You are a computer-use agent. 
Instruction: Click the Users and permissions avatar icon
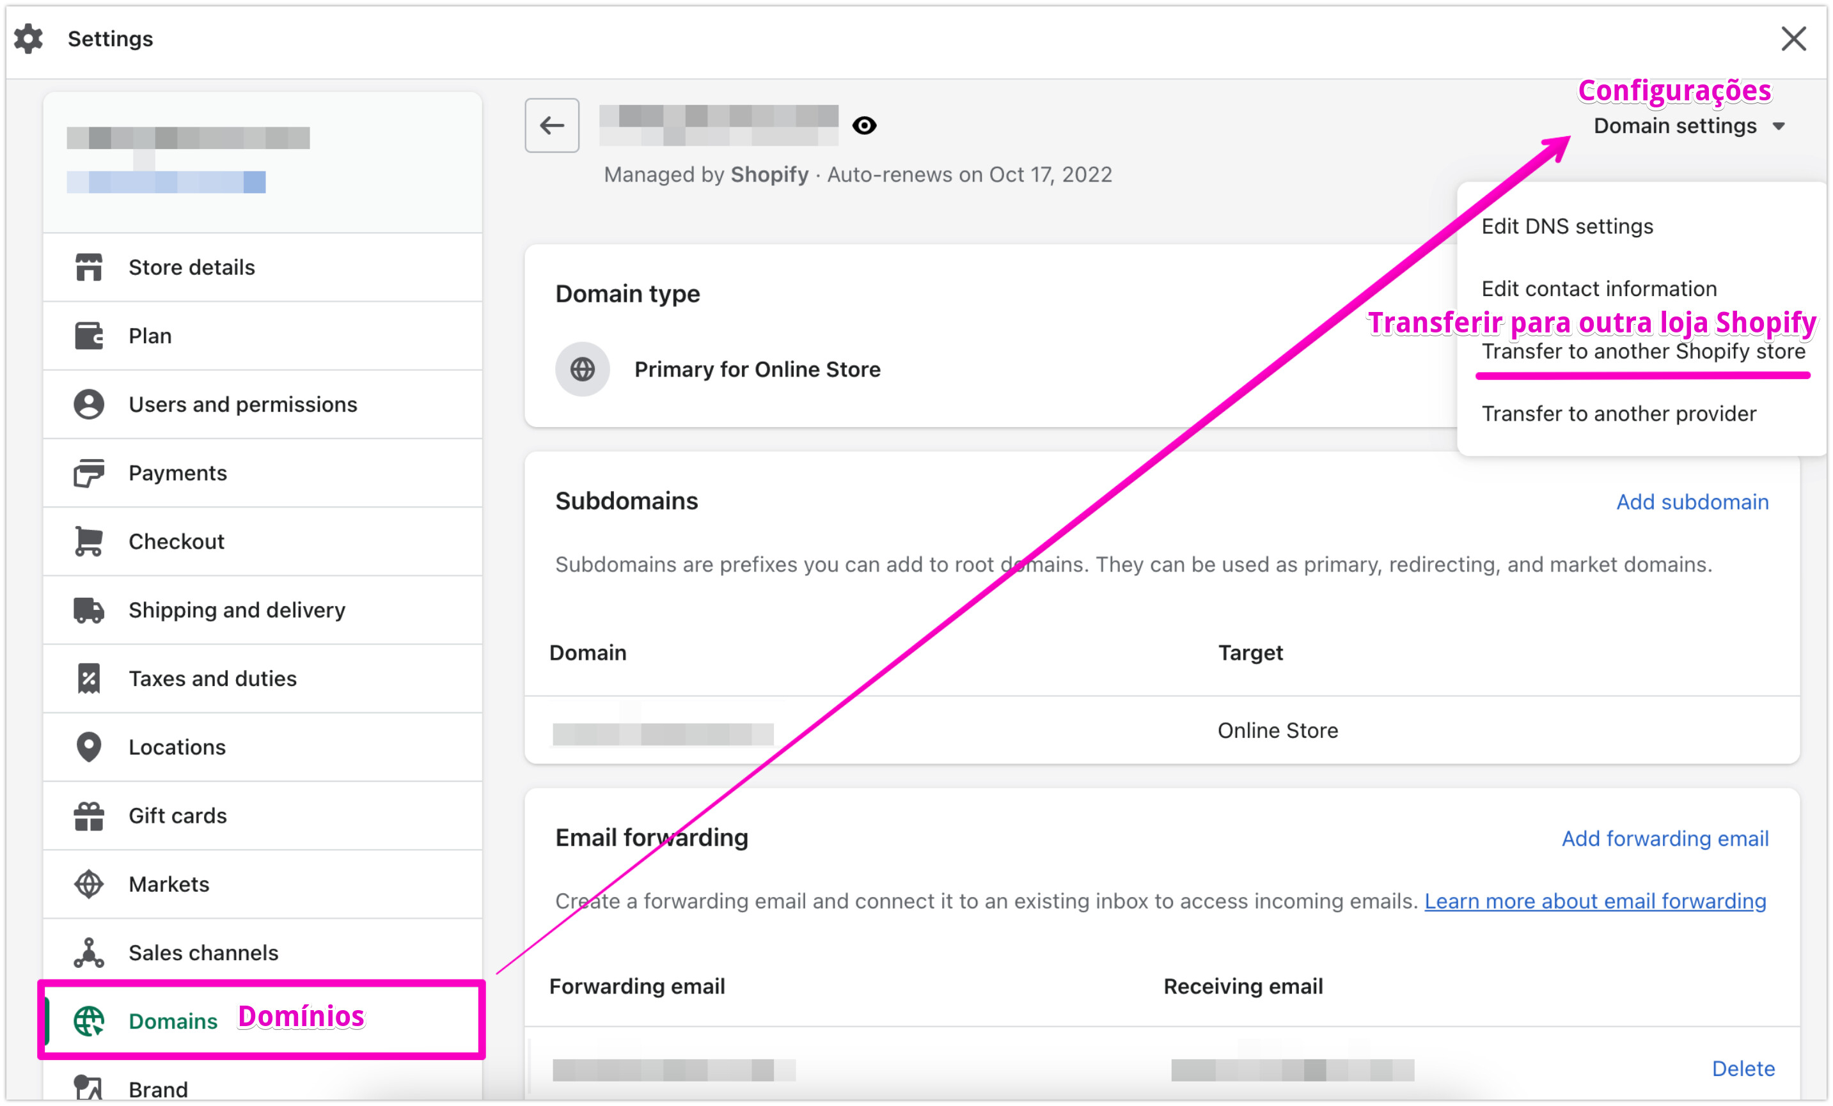[x=88, y=404]
